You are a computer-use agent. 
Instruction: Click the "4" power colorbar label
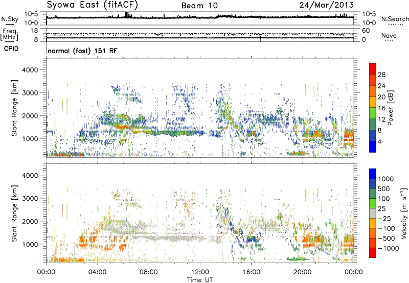(380, 142)
